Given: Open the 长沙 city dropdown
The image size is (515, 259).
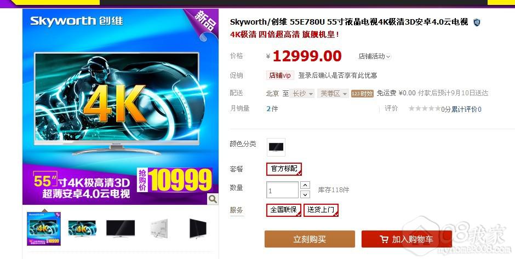Looking at the screenshot, I should [x=302, y=94].
